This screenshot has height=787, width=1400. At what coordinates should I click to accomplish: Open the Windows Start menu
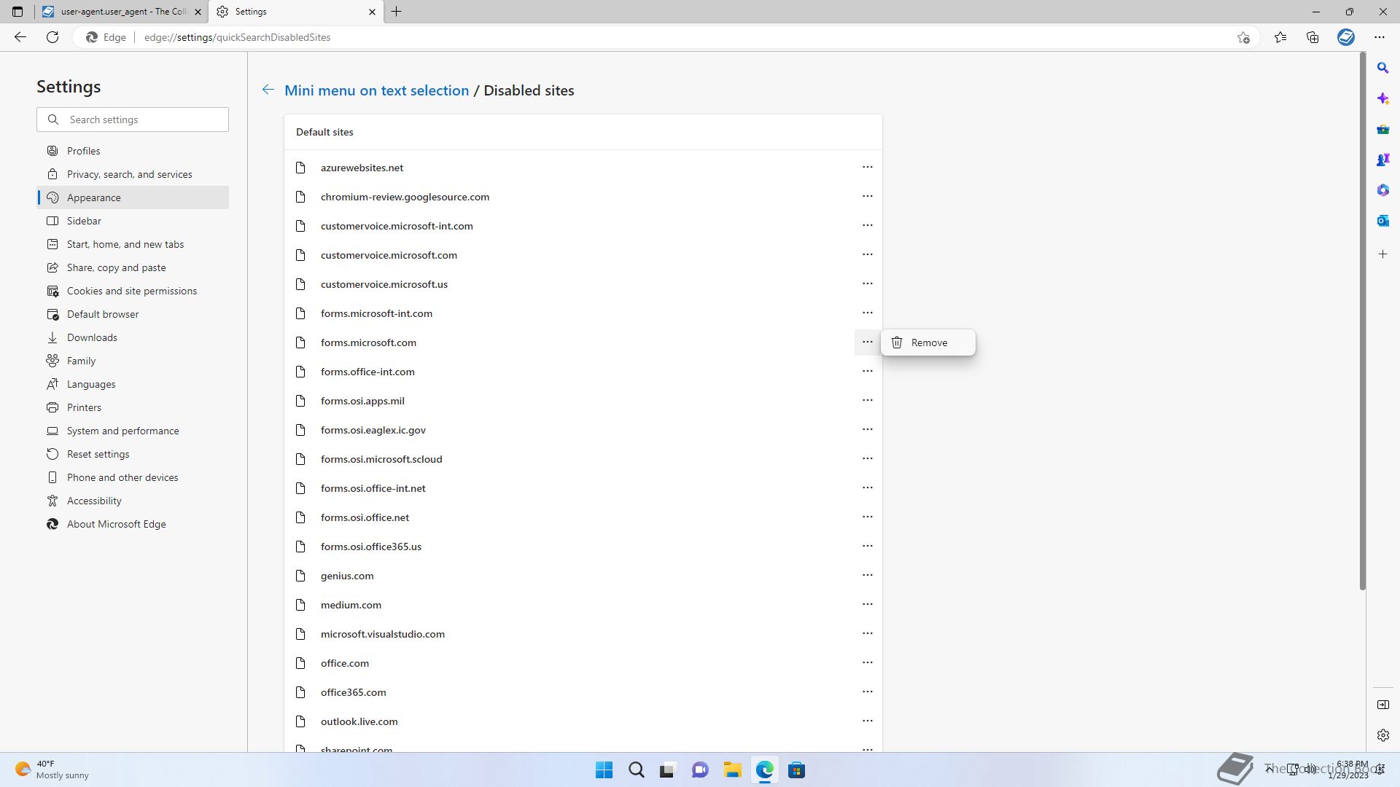point(604,770)
